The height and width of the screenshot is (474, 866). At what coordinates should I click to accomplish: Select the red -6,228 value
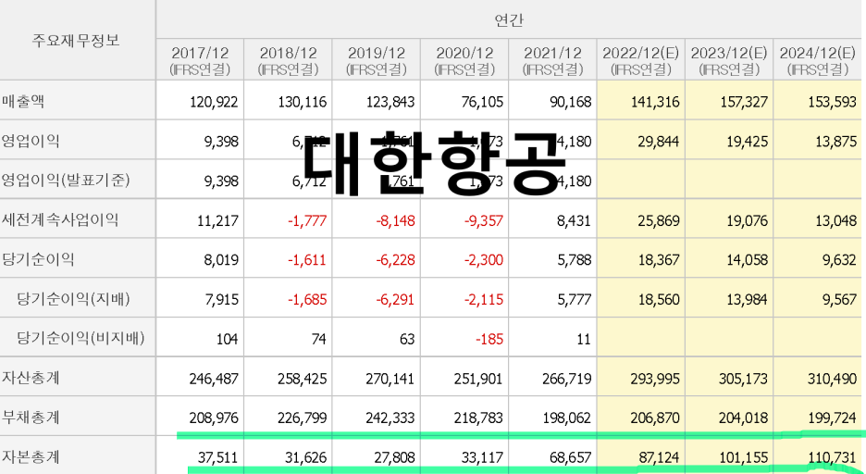pyautogui.click(x=395, y=260)
